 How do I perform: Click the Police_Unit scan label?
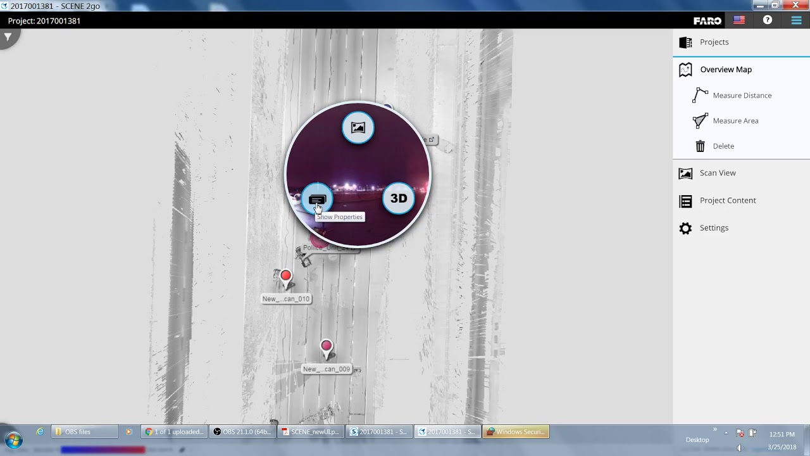[x=331, y=248]
